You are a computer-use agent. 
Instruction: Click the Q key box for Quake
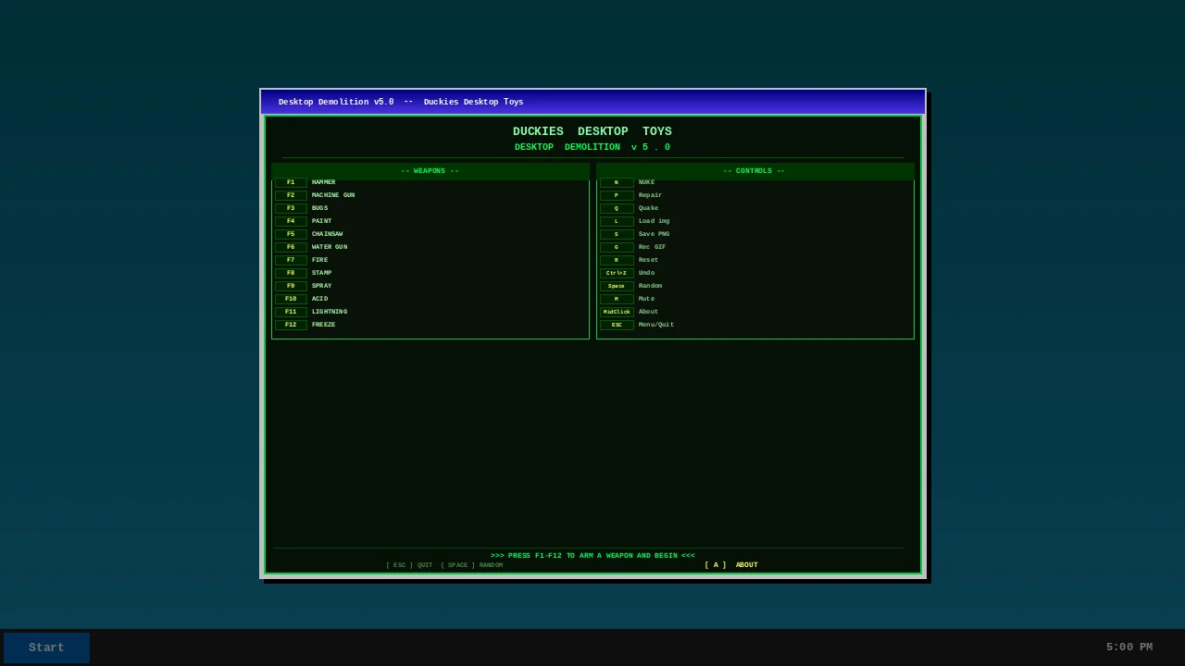pyautogui.click(x=617, y=208)
